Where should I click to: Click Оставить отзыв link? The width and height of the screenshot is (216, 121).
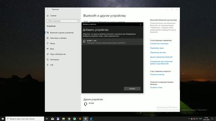point(156,87)
